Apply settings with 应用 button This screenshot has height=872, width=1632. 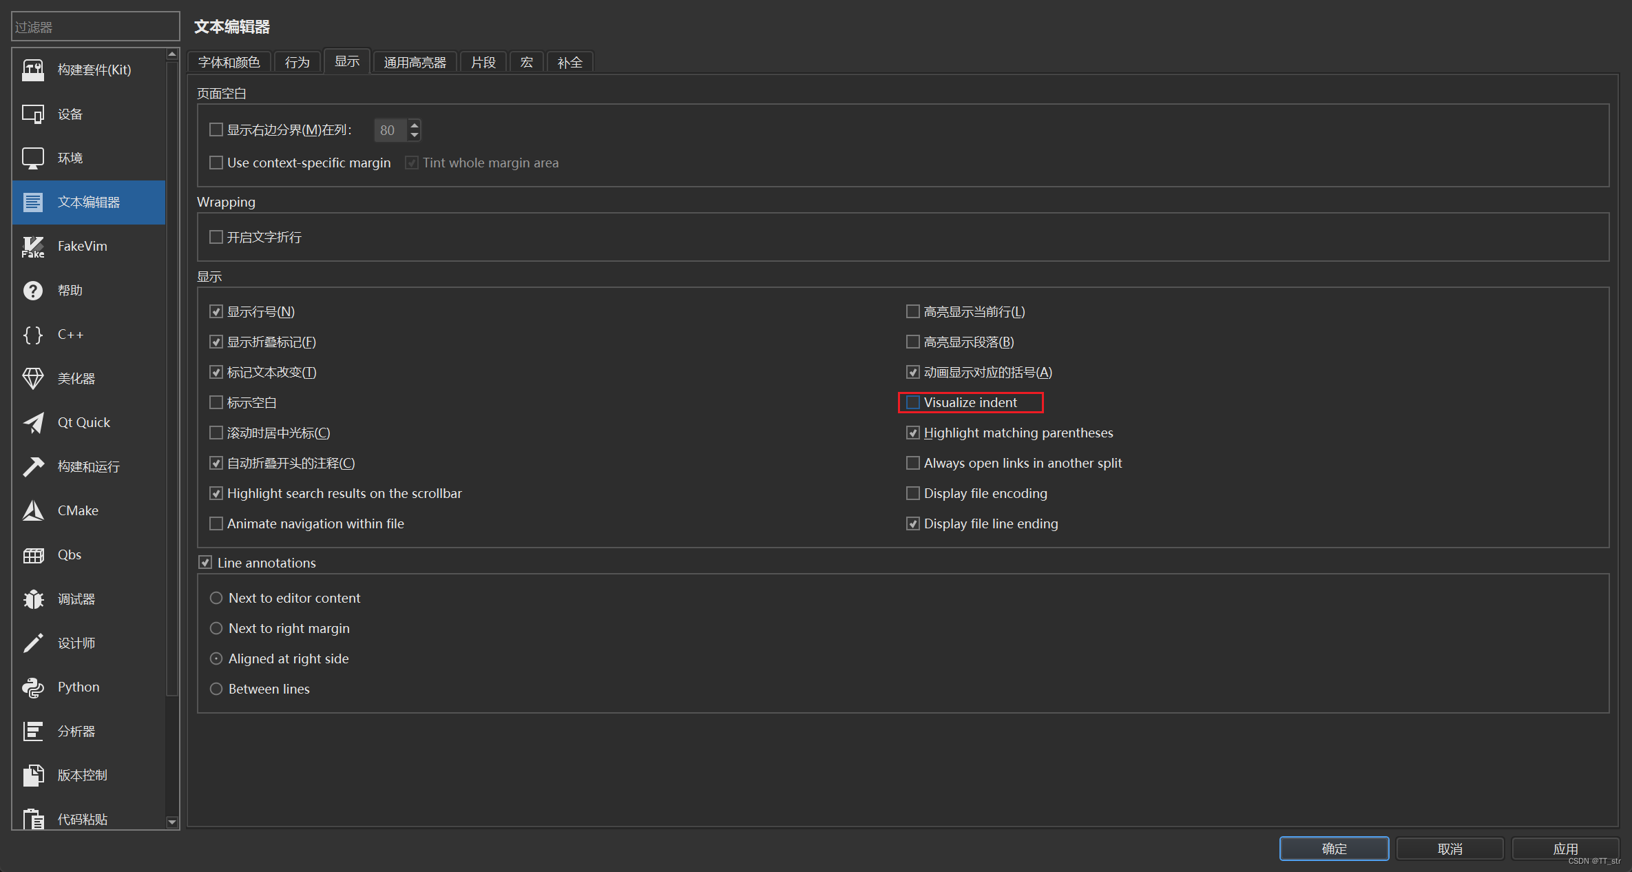[x=1565, y=849]
